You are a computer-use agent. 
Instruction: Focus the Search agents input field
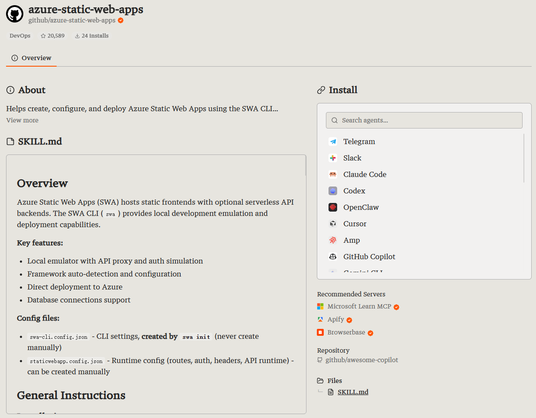pyautogui.click(x=424, y=120)
